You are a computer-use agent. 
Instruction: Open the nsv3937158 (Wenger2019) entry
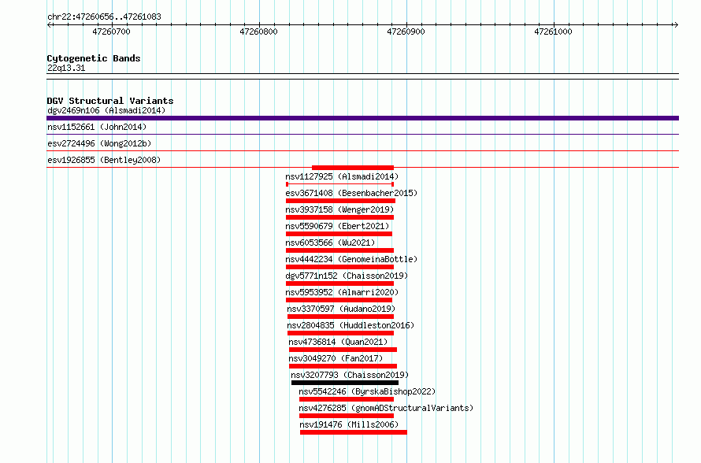click(x=339, y=209)
